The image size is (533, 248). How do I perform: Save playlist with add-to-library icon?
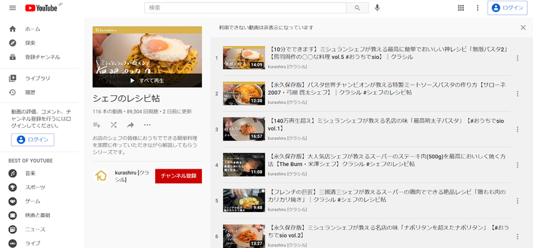pos(97,125)
